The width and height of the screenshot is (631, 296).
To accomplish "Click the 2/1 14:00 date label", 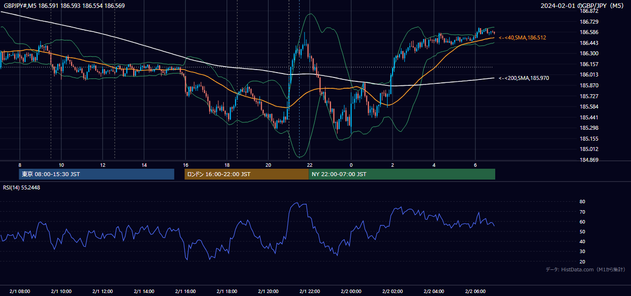I will point(144,291).
